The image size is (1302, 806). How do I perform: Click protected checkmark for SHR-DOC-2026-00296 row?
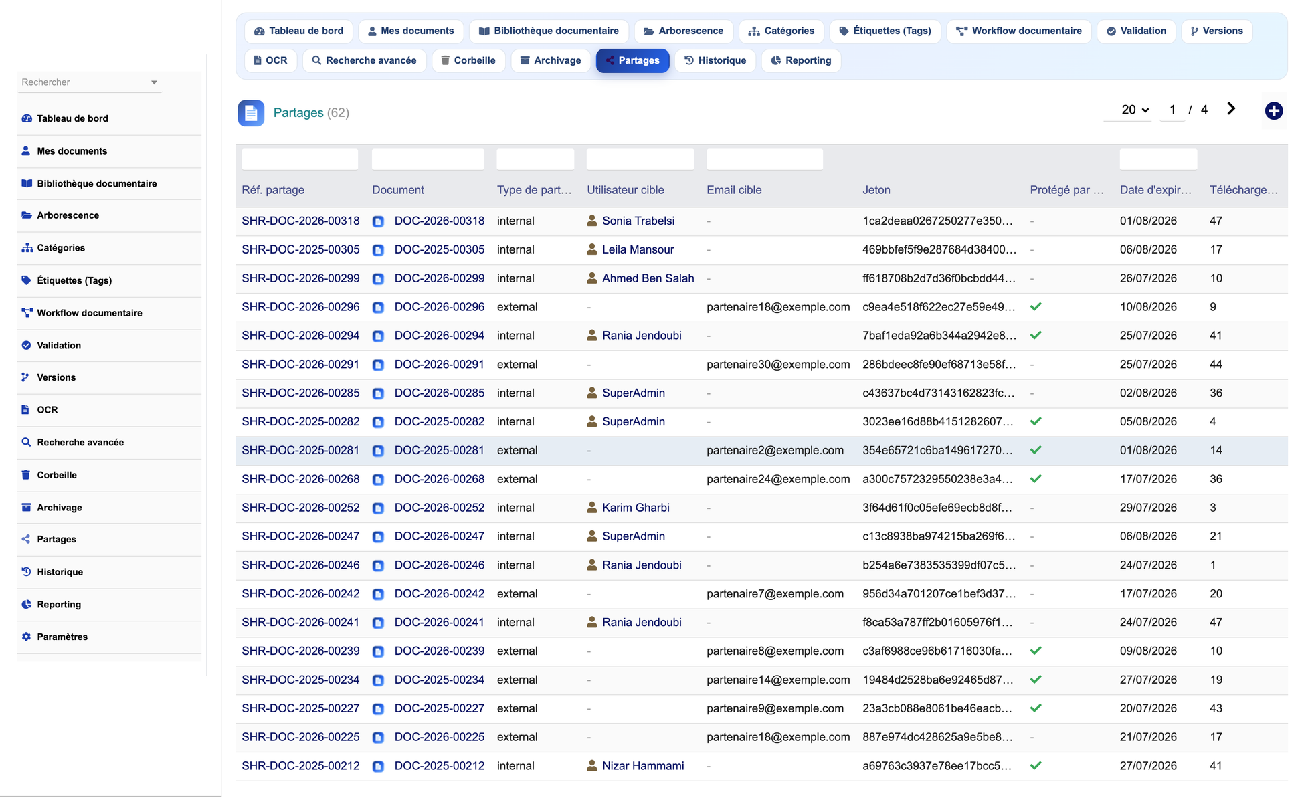[1036, 307]
